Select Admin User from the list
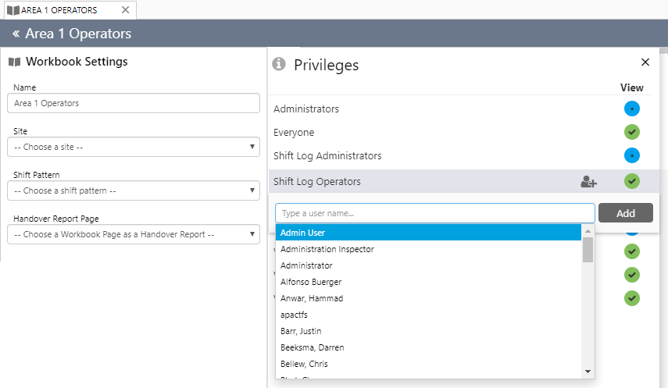This screenshot has width=668, height=388. (x=303, y=233)
